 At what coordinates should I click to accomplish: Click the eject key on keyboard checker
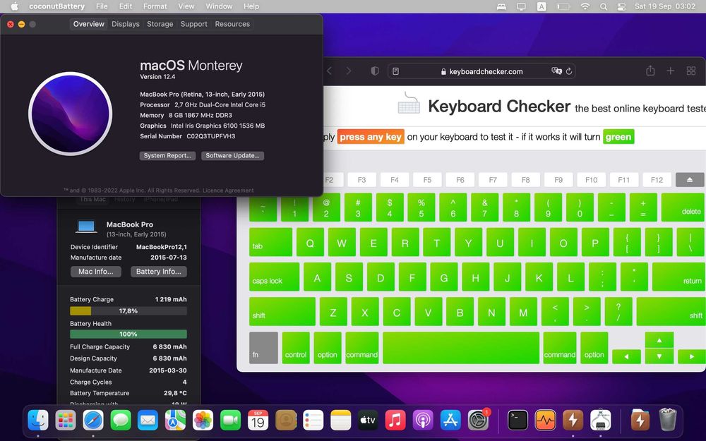[690, 179]
